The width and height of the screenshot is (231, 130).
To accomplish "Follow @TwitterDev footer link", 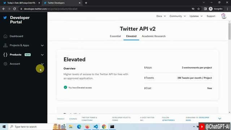I will coord(169,120).
